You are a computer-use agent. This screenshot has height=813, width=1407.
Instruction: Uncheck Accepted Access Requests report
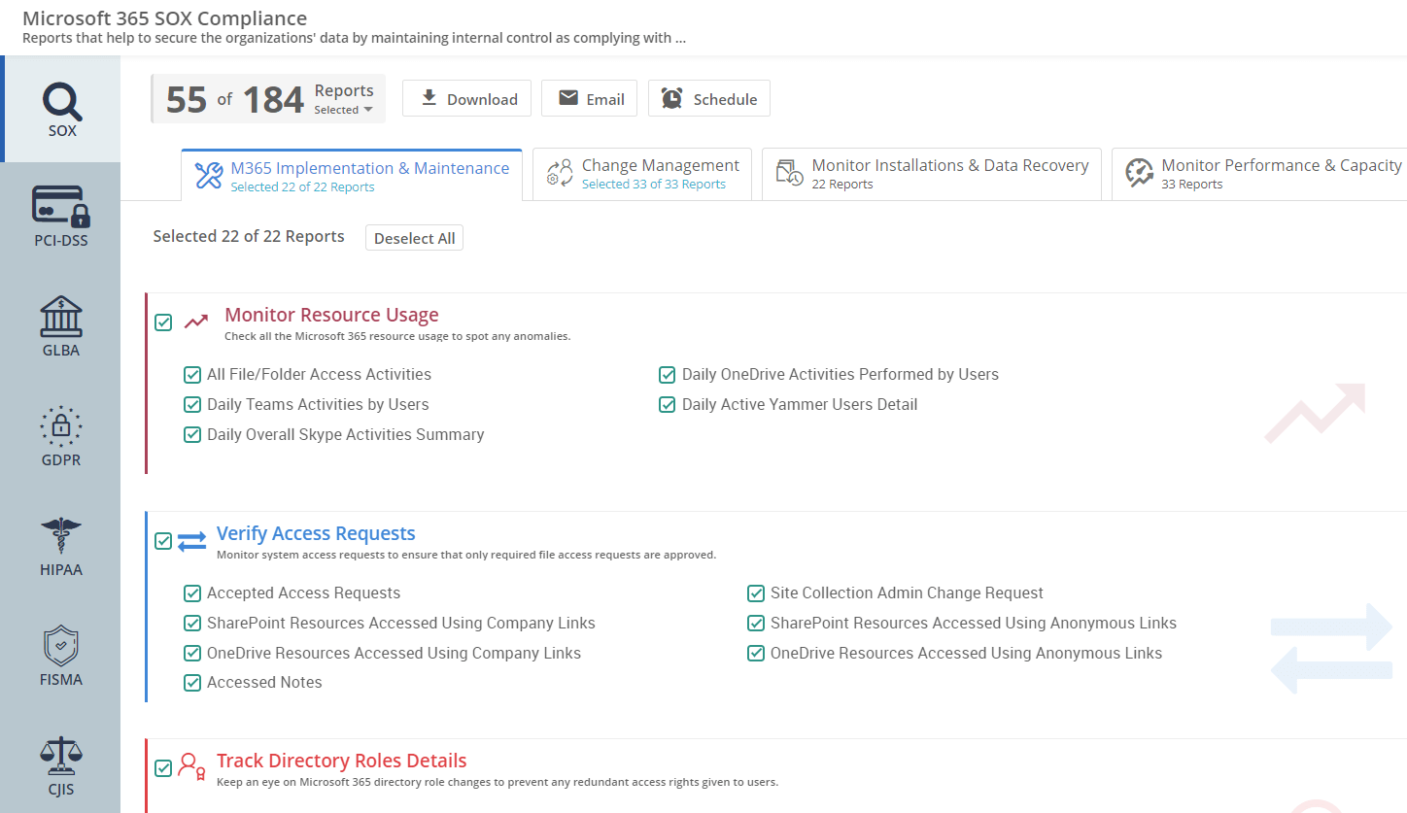coord(192,593)
